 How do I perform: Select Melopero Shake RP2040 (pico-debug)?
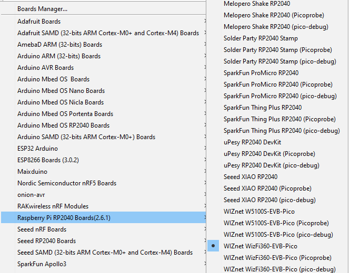pyautogui.click(x=277, y=27)
